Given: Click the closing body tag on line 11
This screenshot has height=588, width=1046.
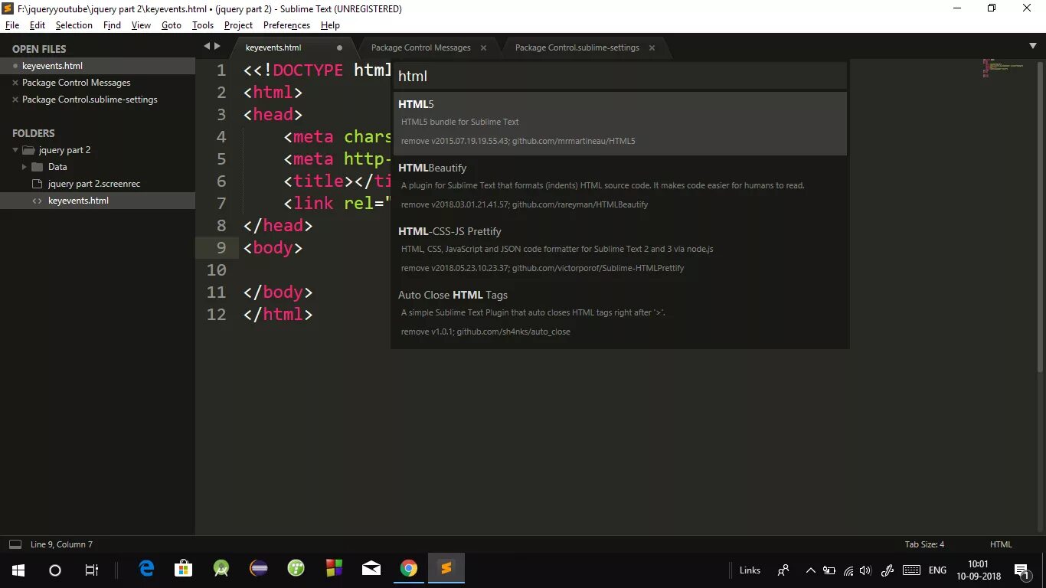Looking at the screenshot, I should click(x=278, y=292).
